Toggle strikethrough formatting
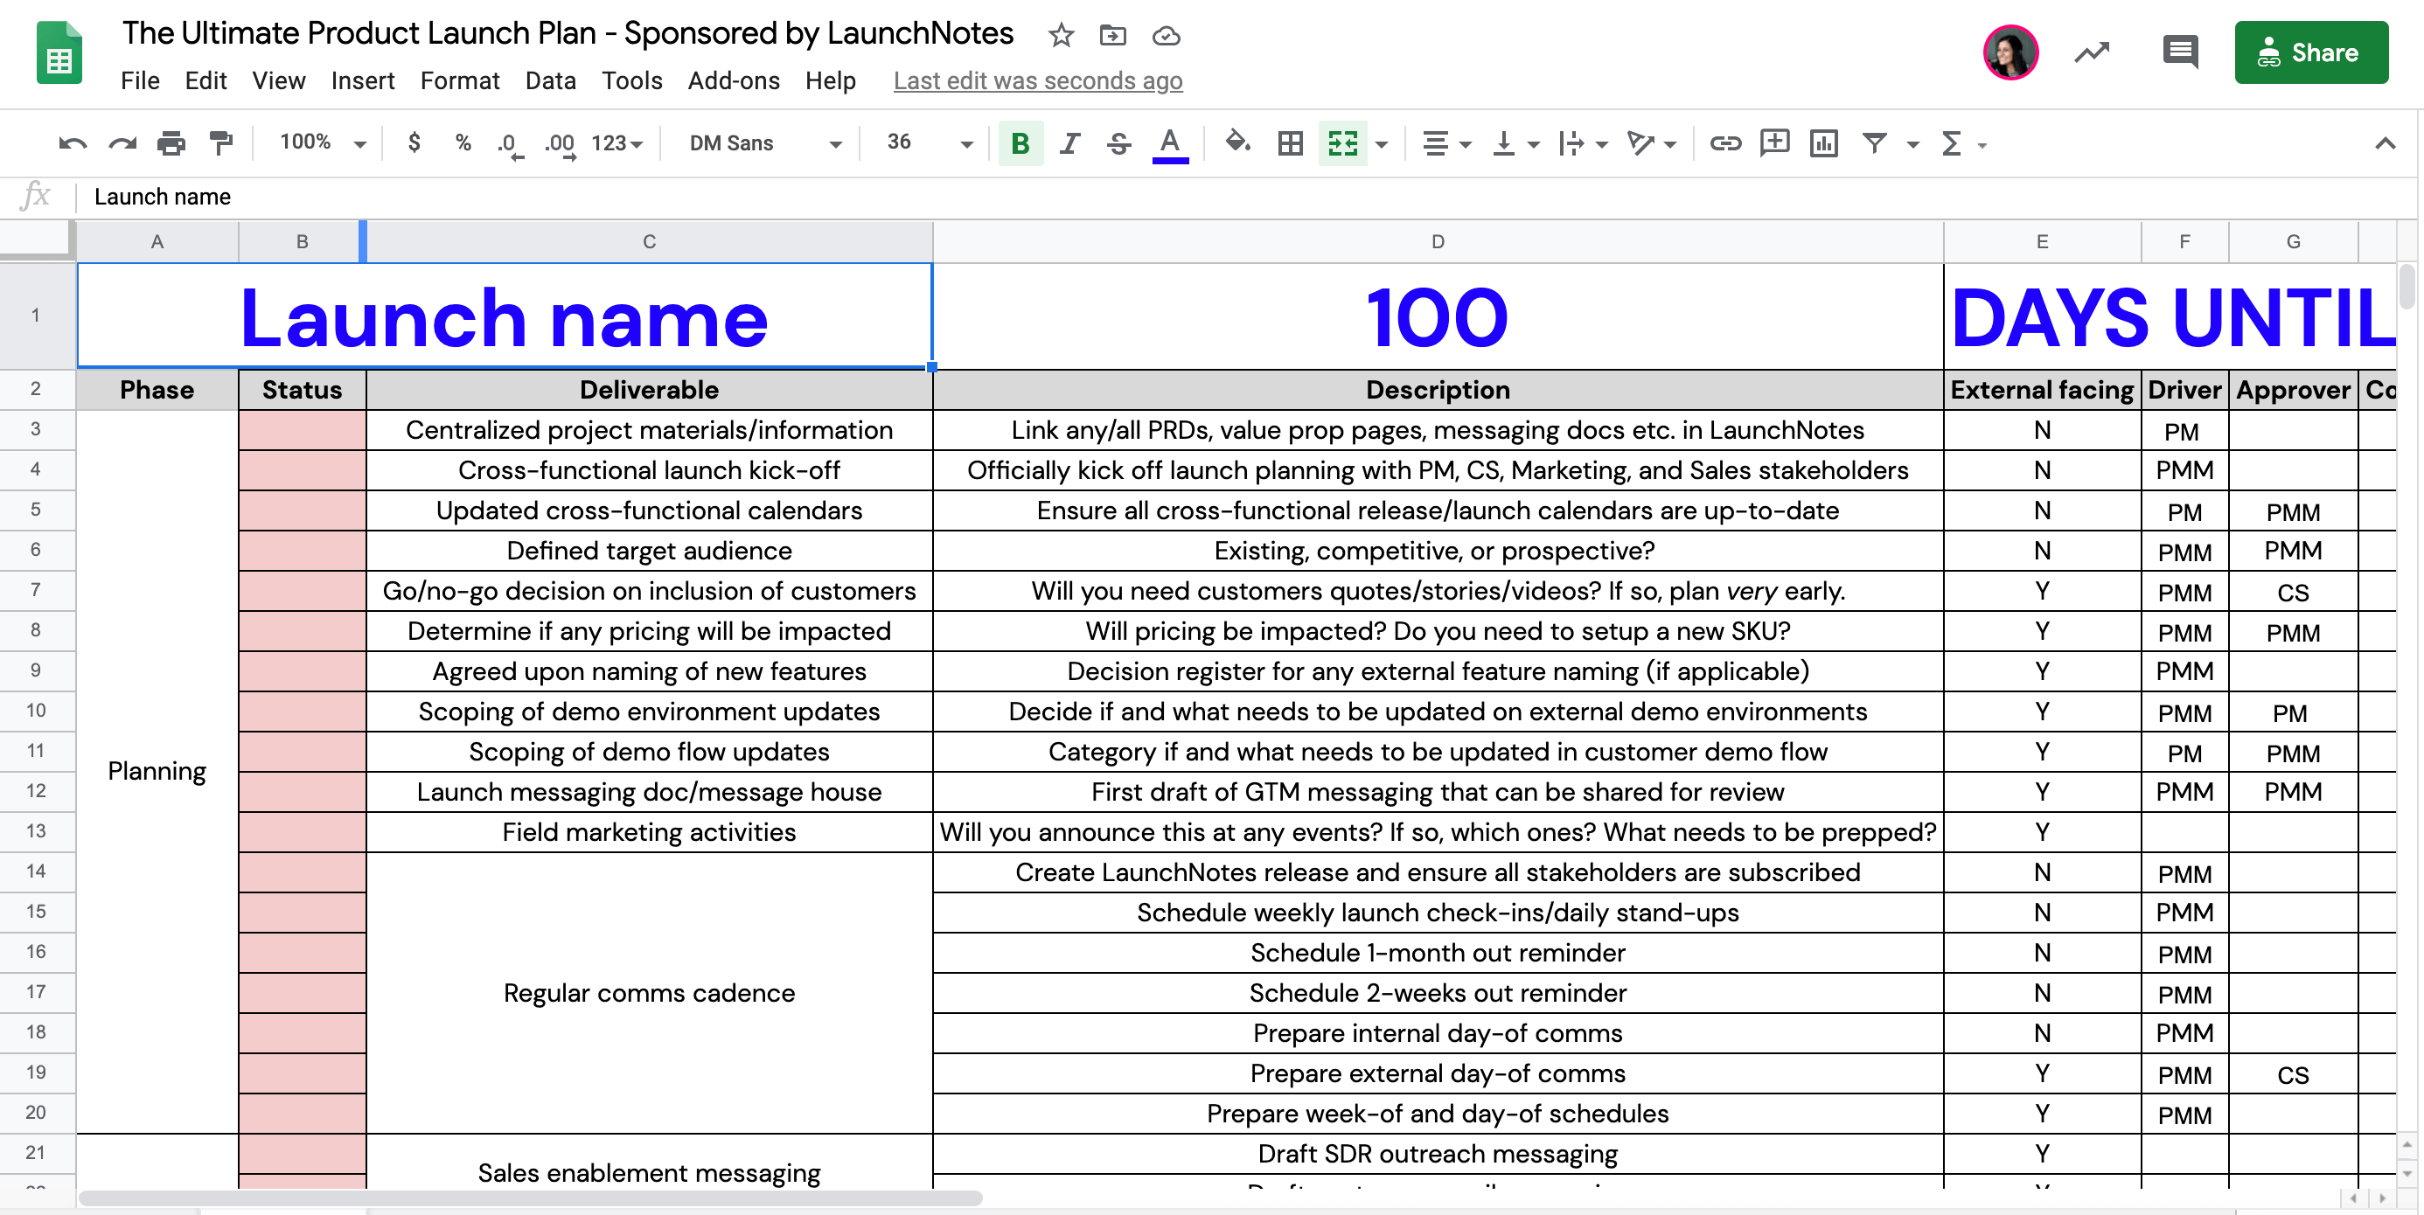The image size is (2424, 1215). [1118, 143]
